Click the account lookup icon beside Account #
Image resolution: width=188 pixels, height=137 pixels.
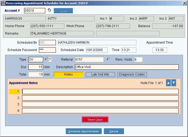tap(49, 10)
